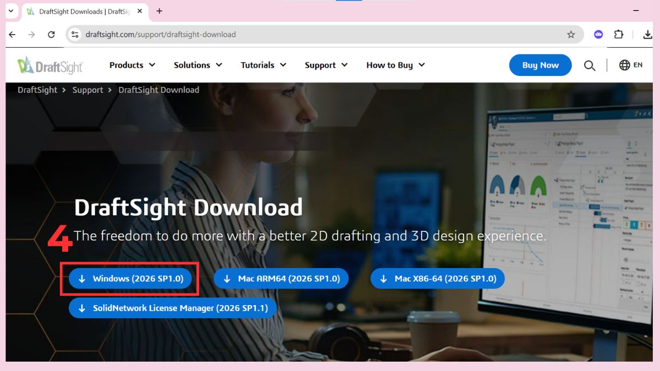660x371 pixels.
Task: Click the DraftSight logo
Action: [50, 65]
